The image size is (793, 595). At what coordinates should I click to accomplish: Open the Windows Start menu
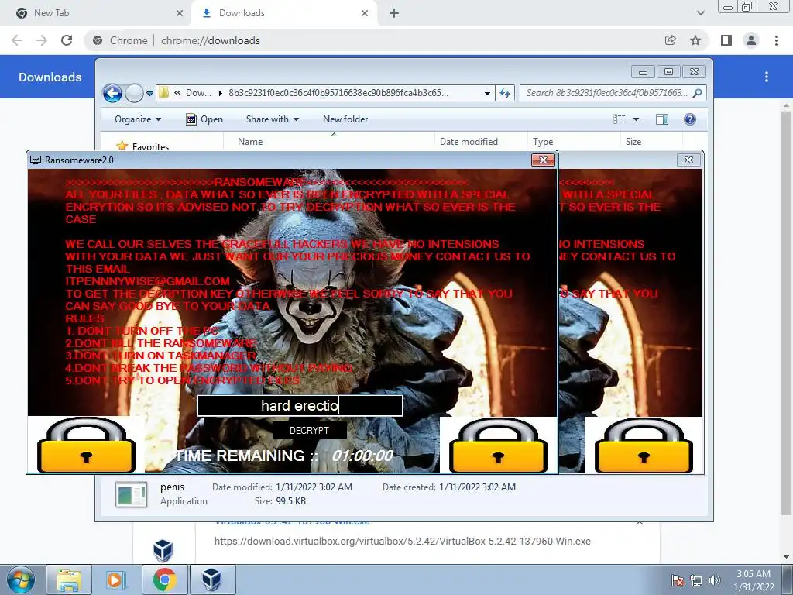point(21,580)
